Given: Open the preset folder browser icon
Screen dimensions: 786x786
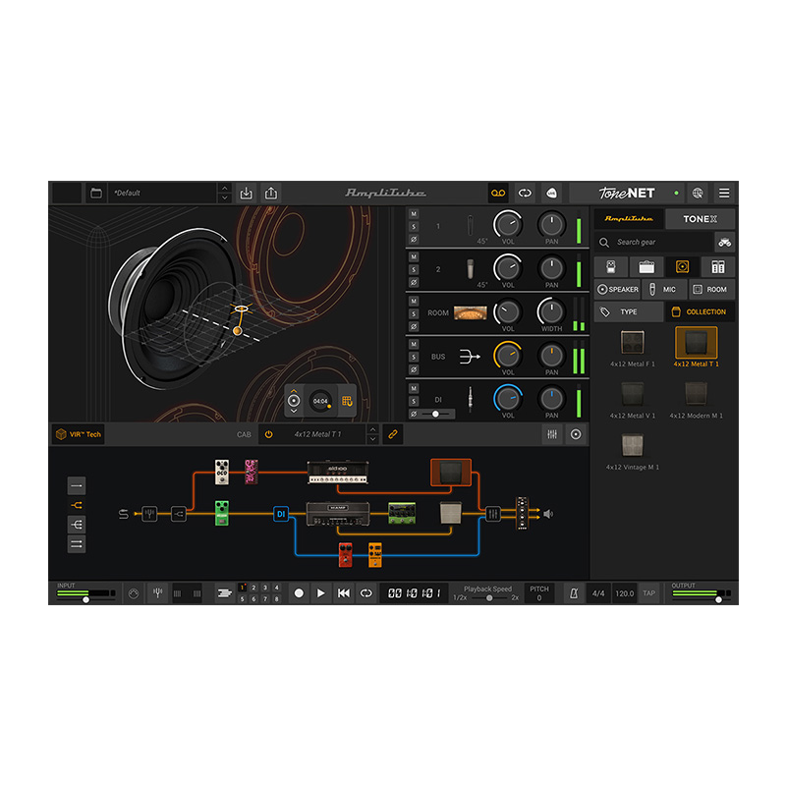Looking at the screenshot, I should pos(96,194).
